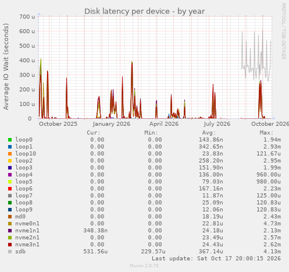Select the loop1 legend label
This screenshot has height=272, width=289.
(x=24, y=147)
